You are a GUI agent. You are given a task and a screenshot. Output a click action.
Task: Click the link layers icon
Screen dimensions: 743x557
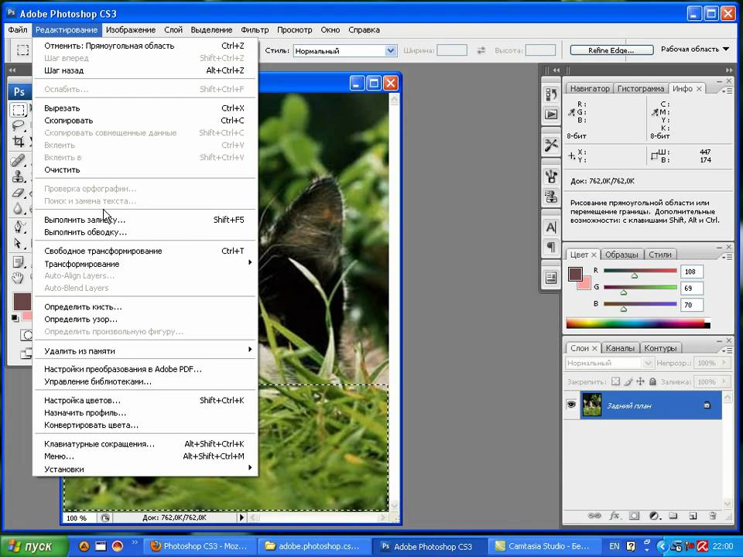click(594, 516)
